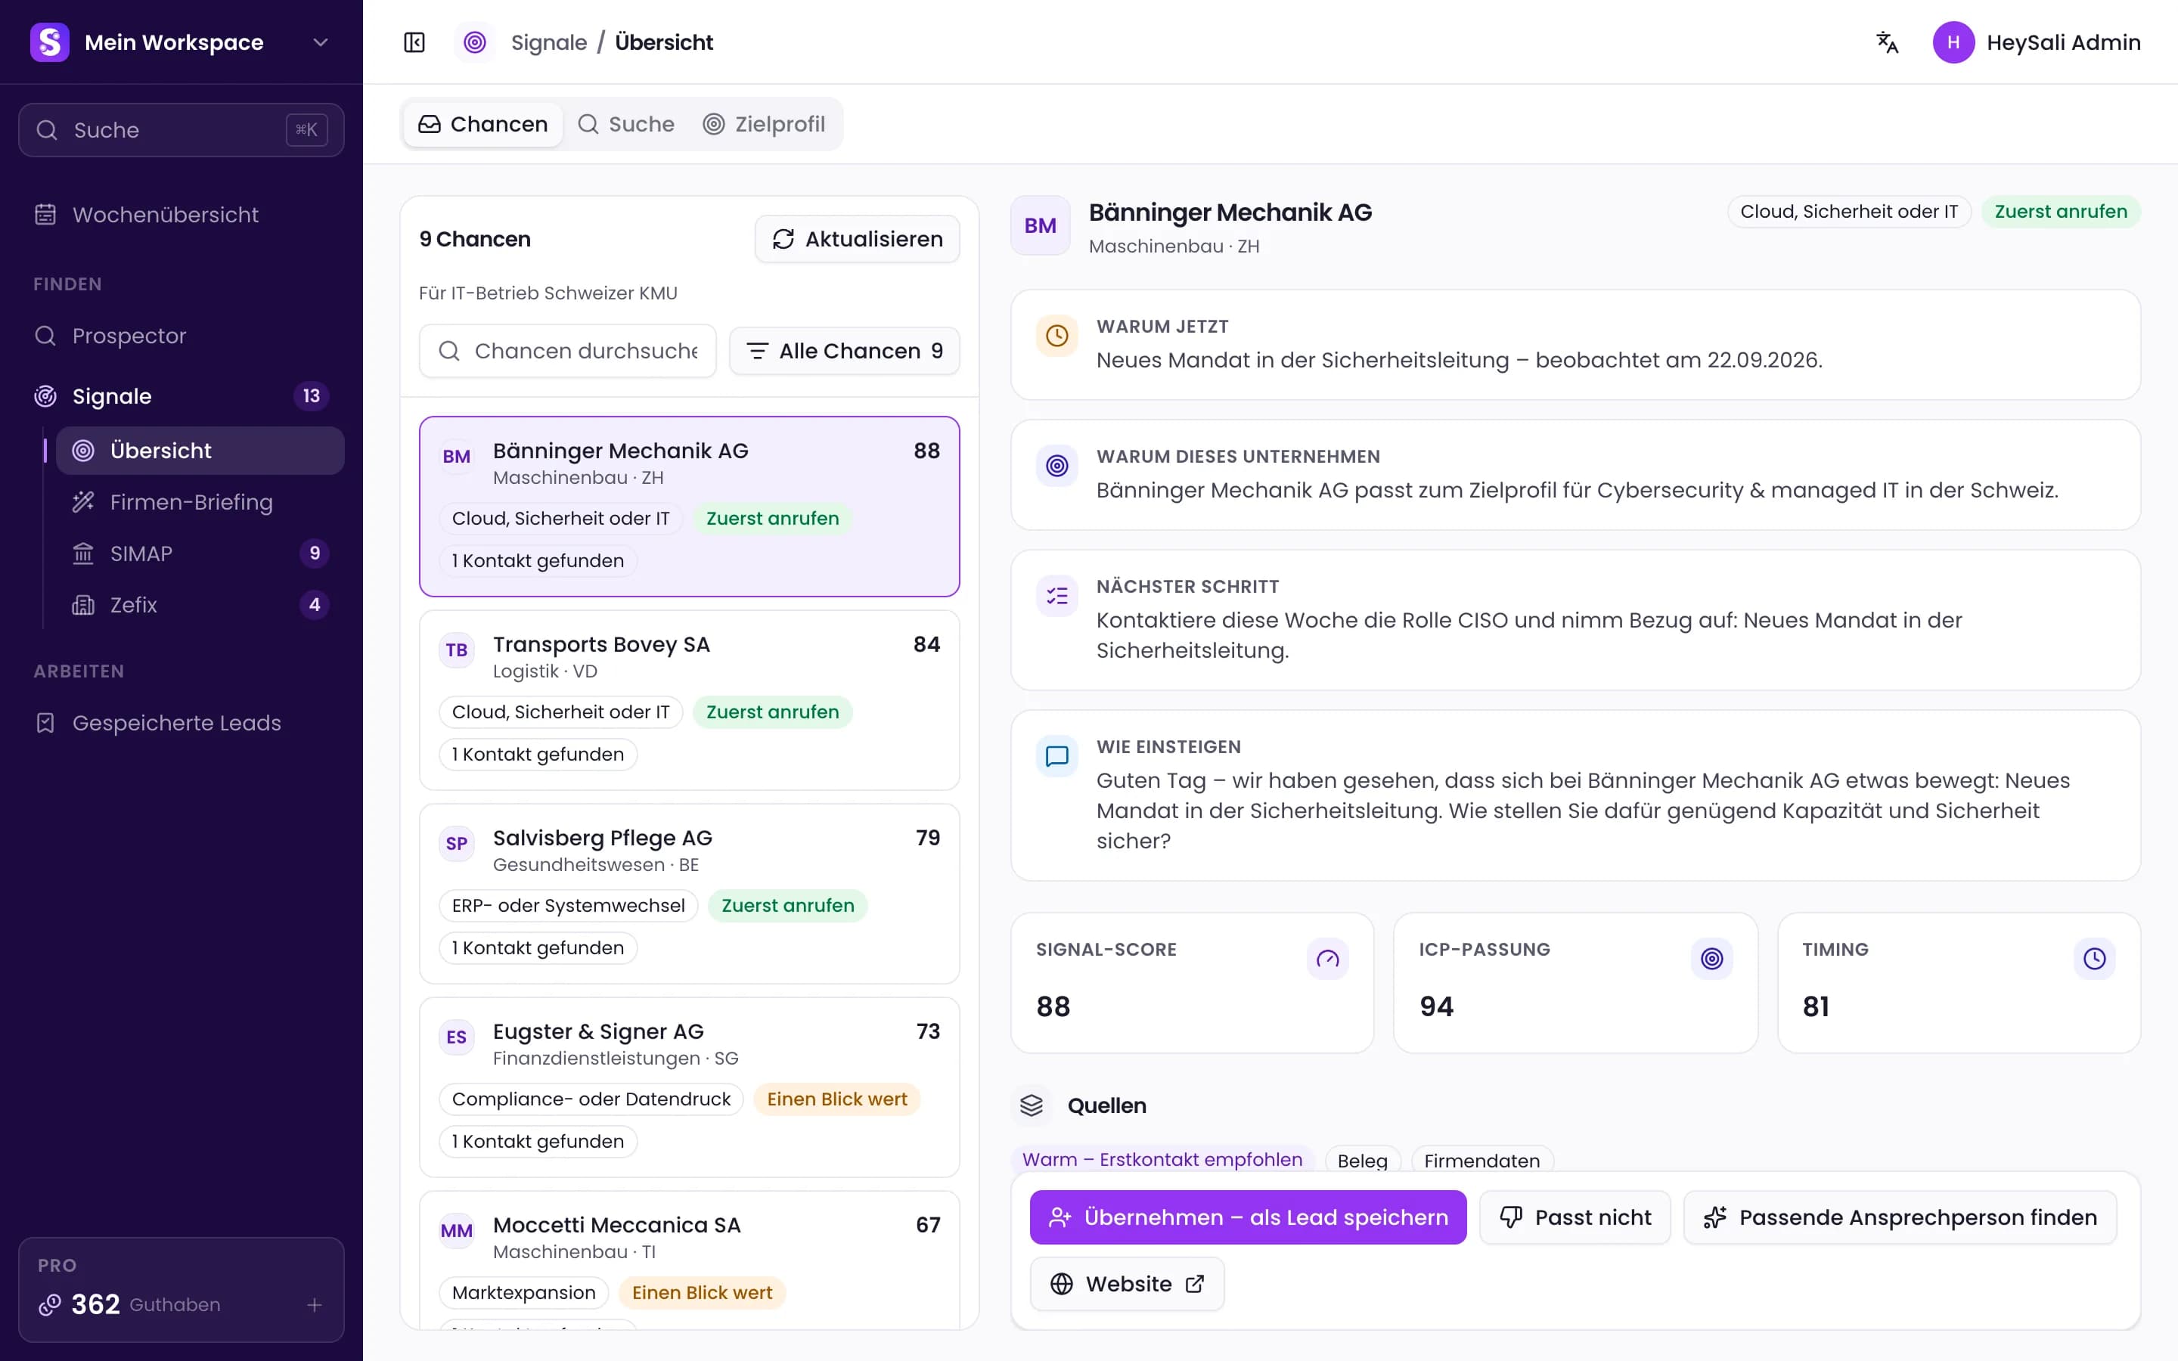Click the Warum jetzt clock icon
Image resolution: width=2178 pixels, height=1361 pixels.
[1056, 336]
